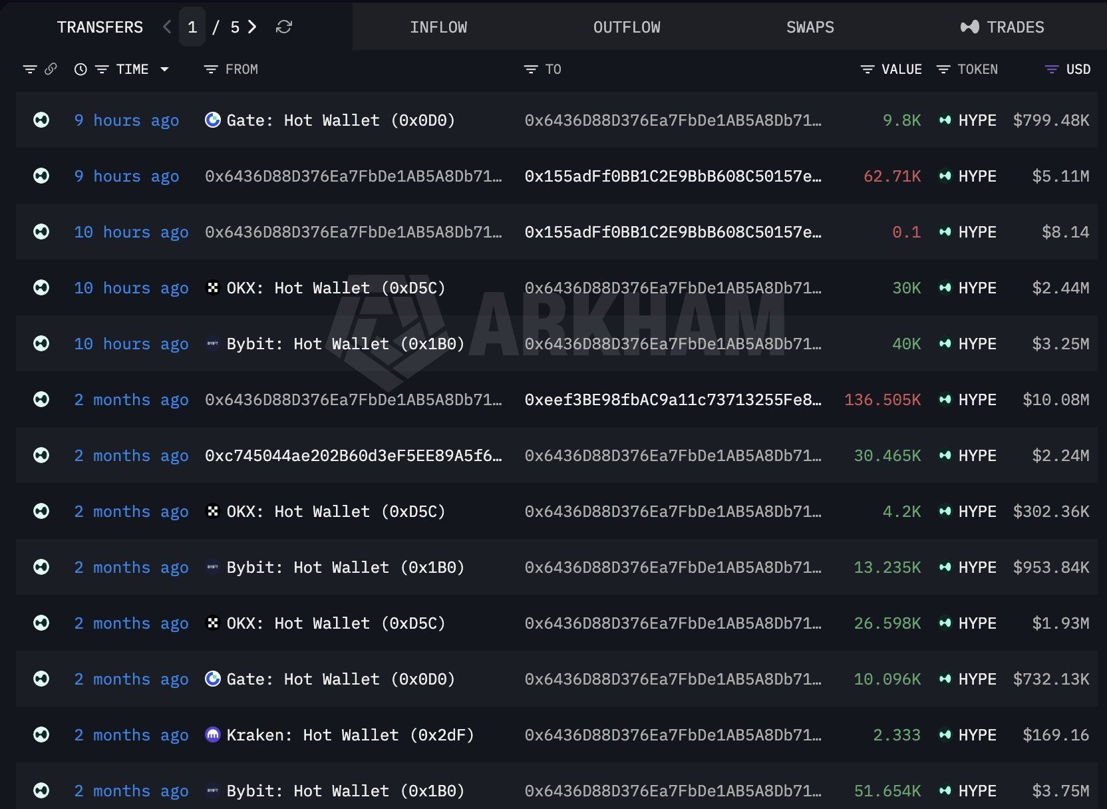Click the Kraken logo in the $169.16 row

point(213,734)
